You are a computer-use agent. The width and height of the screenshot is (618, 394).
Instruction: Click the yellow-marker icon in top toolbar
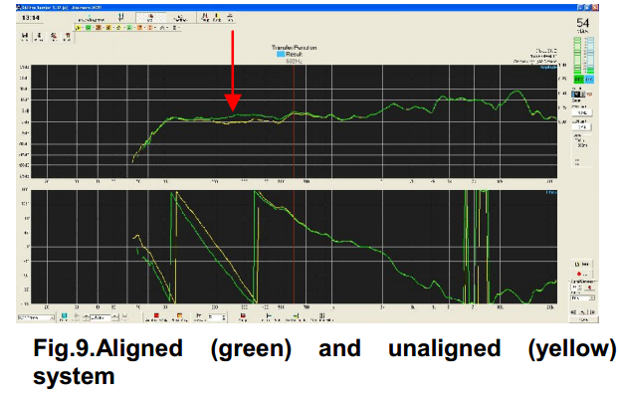click(217, 17)
